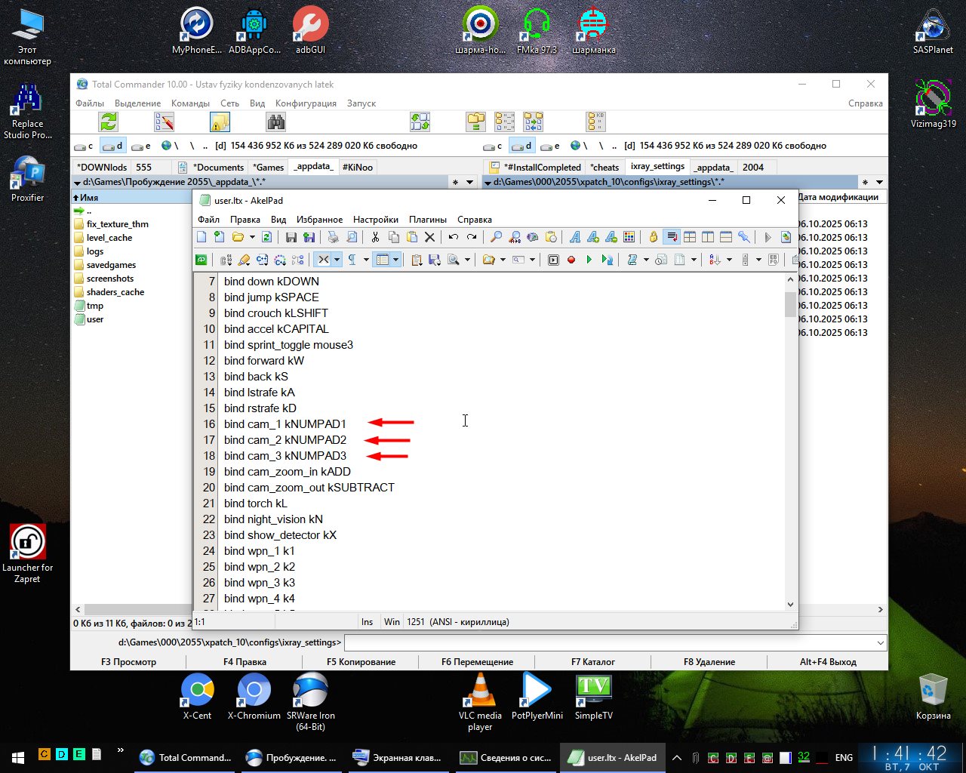966x773 pixels.
Task: Create new document with blank page icon
Action: pos(202,237)
